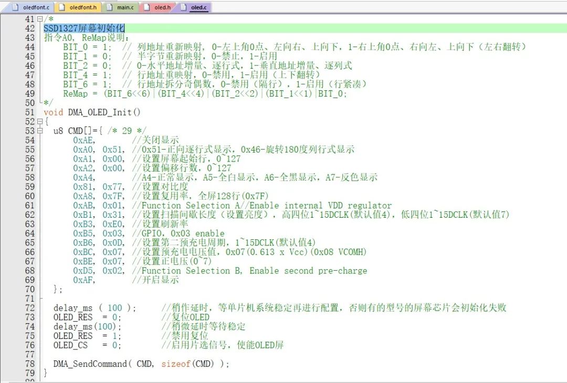567x383 pixels.
Task: Click the BIT_6 = 1; comment line
Action: click(215, 84)
